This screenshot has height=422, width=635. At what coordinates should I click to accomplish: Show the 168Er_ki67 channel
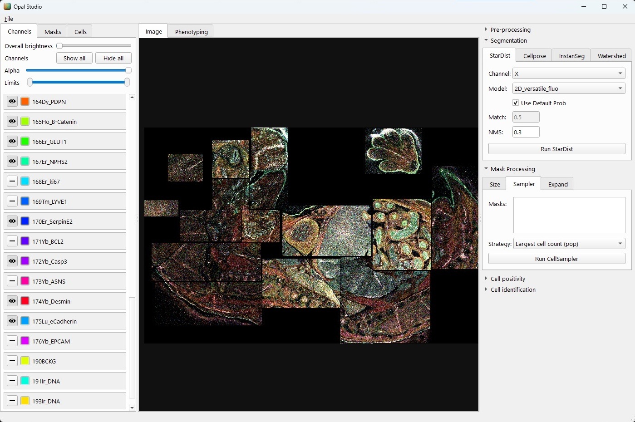(12, 182)
